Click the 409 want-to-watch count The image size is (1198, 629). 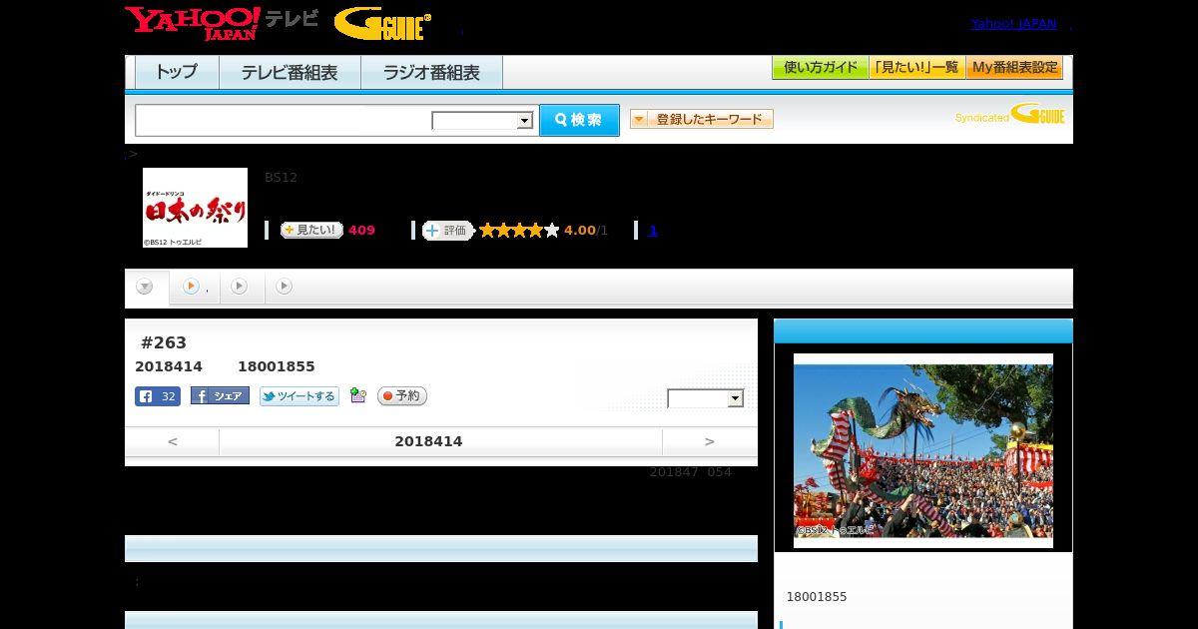(x=361, y=231)
